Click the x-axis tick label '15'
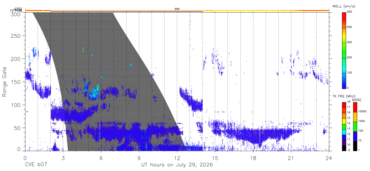The width and height of the screenshot is (370, 171). 215,158
